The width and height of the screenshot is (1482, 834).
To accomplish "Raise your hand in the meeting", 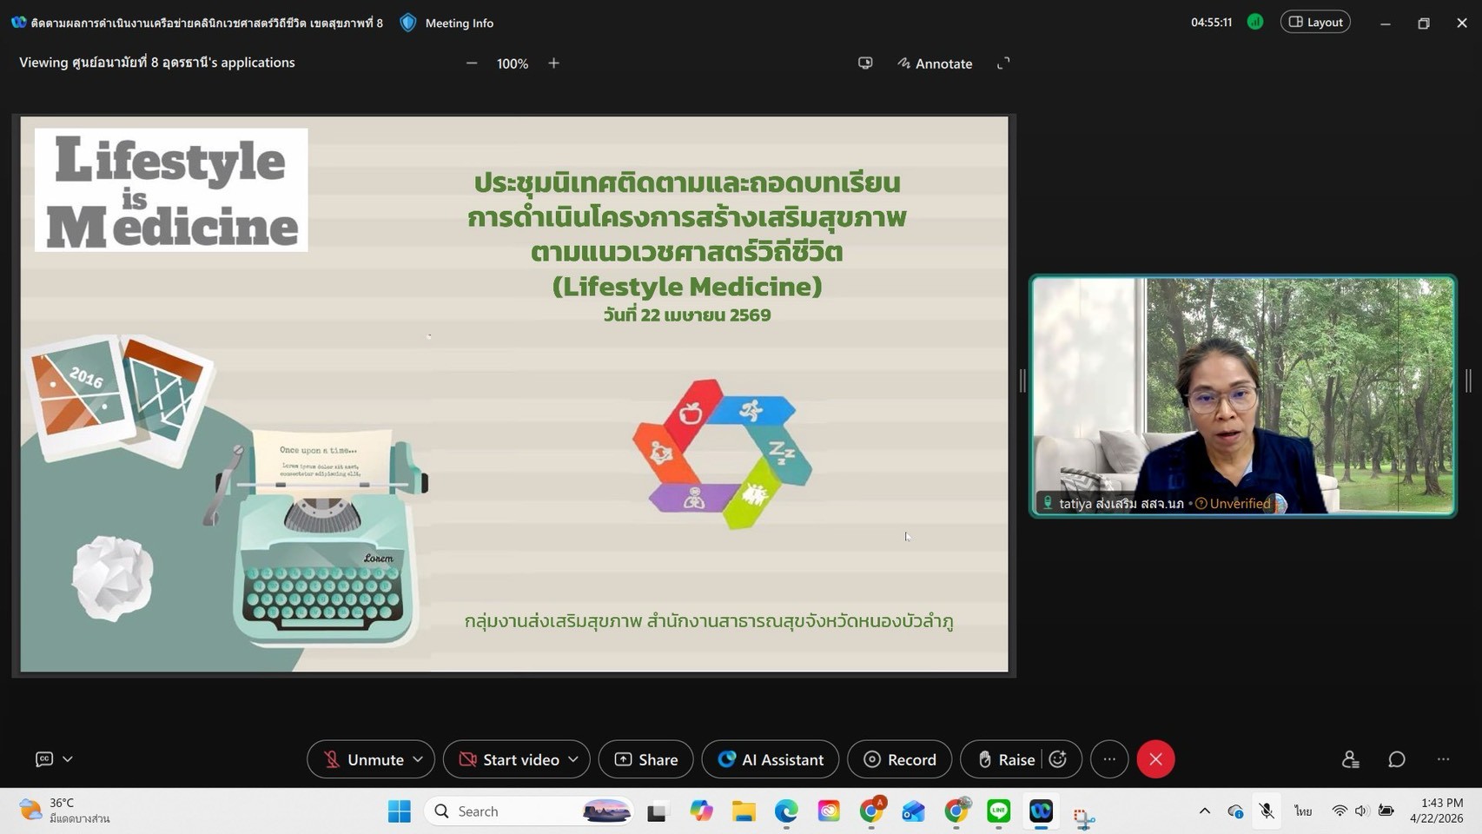I will (x=1005, y=759).
